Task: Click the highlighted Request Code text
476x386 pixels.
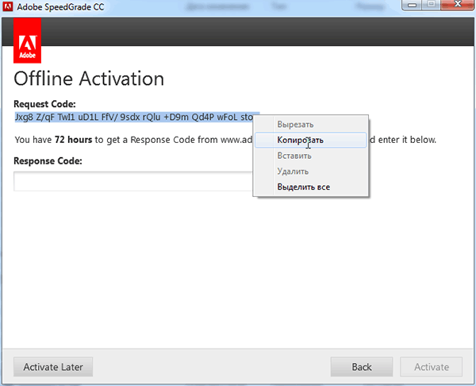Action: pos(134,117)
